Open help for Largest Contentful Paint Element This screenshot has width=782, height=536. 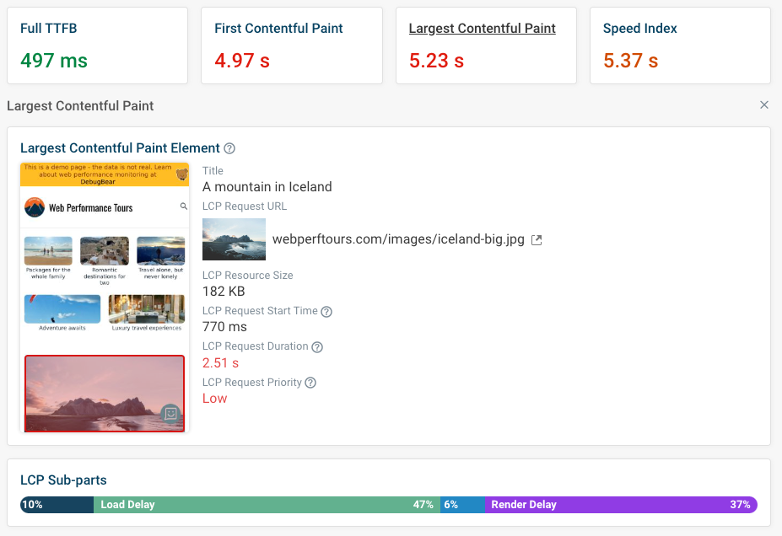229,148
